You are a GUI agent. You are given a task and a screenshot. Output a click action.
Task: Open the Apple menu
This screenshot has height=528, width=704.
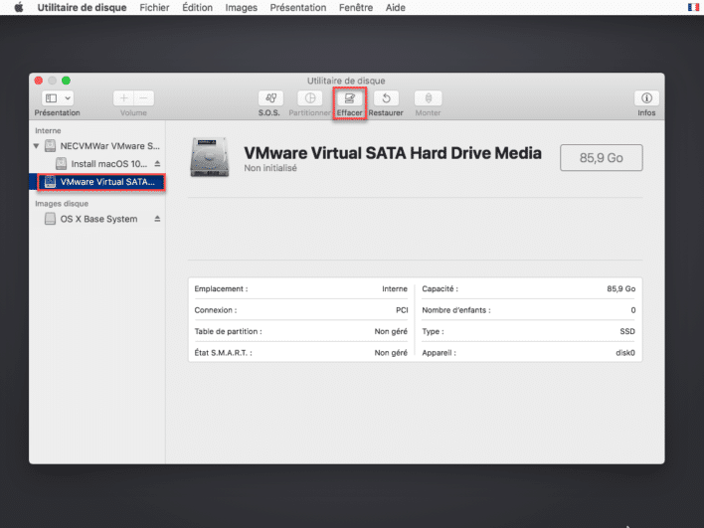pyautogui.click(x=19, y=8)
